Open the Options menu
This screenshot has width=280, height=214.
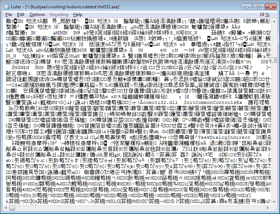pyautogui.click(x=37, y=15)
